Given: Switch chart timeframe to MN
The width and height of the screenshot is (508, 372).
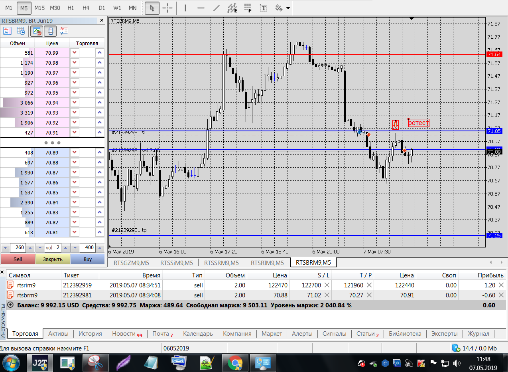Looking at the screenshot, I should (132, 8).
